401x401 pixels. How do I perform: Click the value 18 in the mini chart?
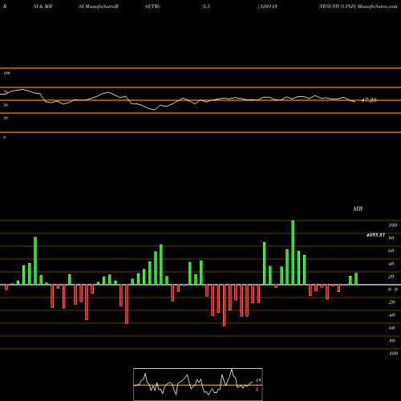click(x=258, y=380)
